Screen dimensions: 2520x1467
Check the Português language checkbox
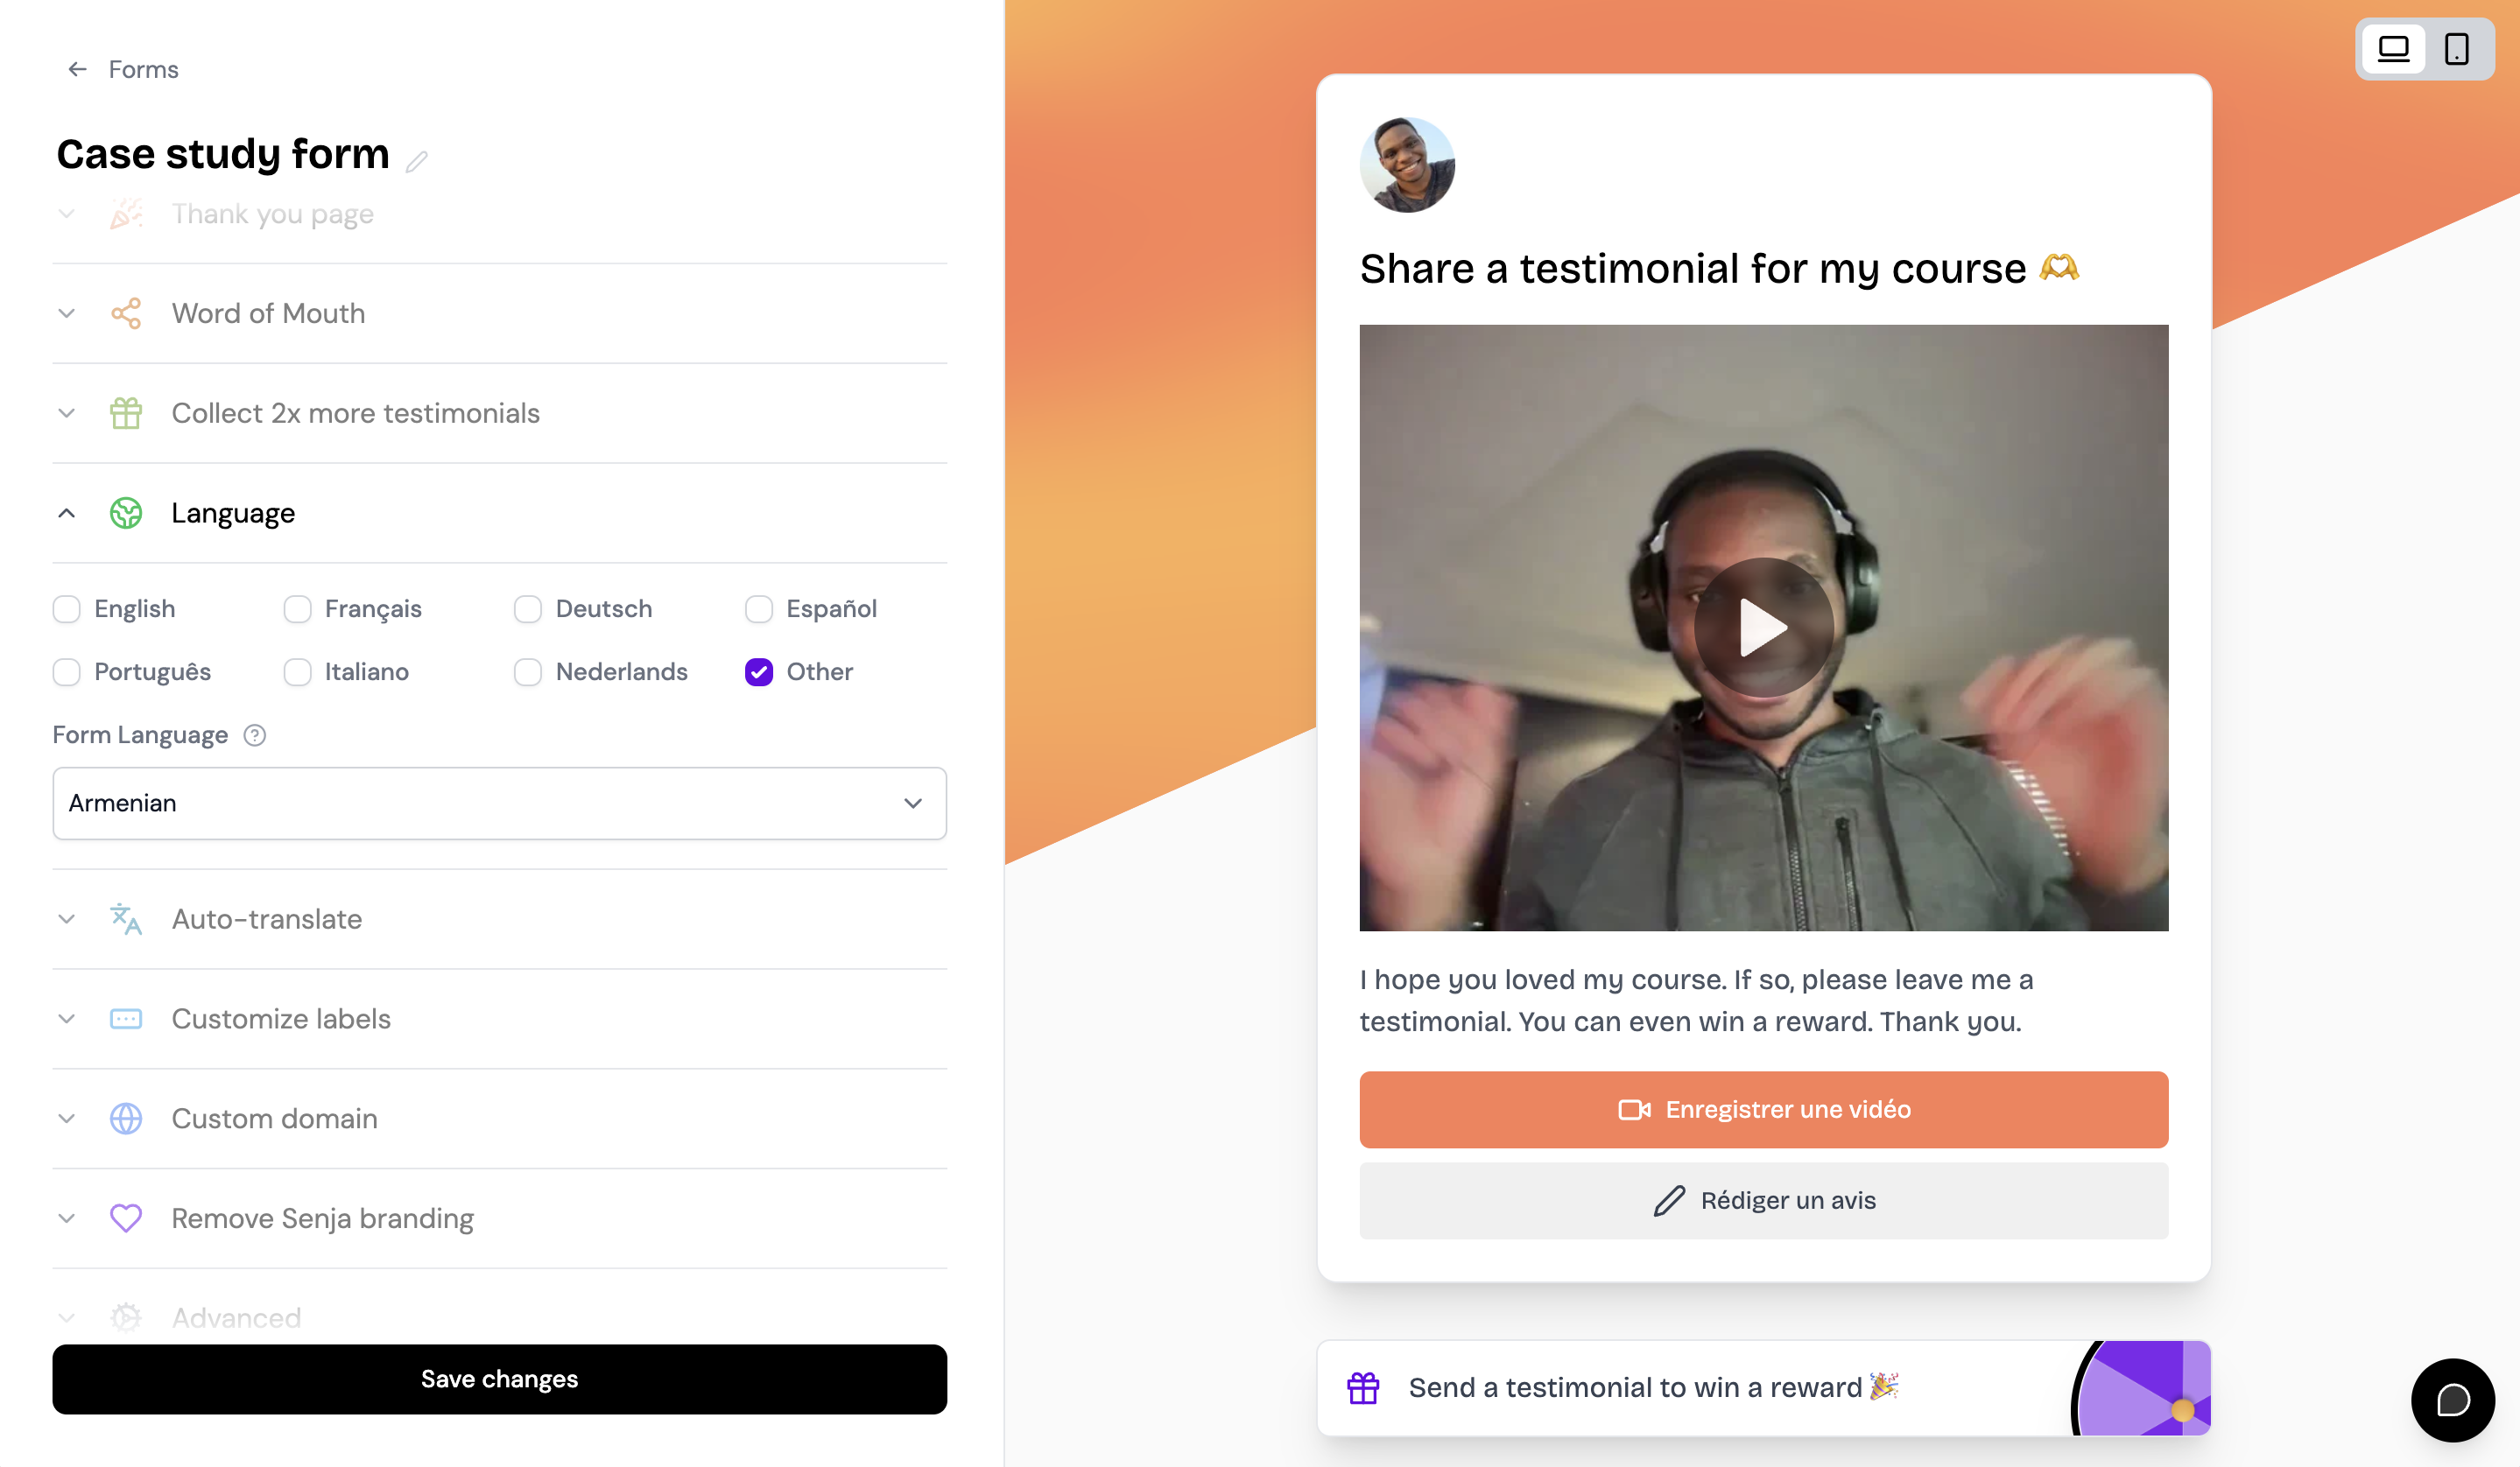coord(67,671)
